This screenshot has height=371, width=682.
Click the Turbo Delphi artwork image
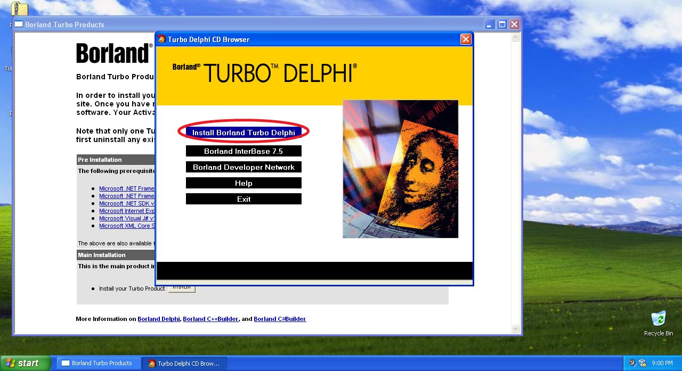[x=401, y=169]
